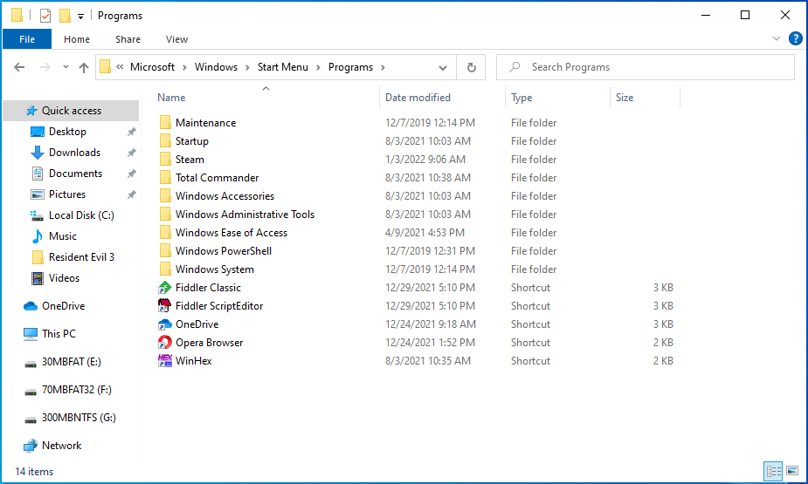Screen dimensions: 808x484
Task: Open the File menu
Action: coord(27,39)
